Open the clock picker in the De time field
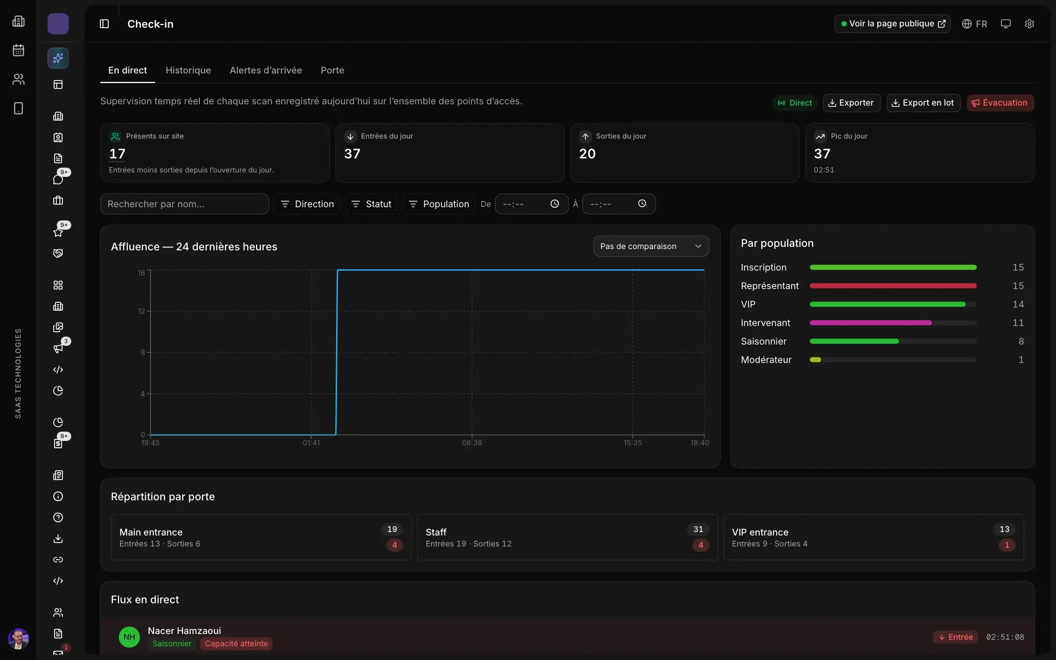The height and width of the screenshot is (660, 1056). (x=554, y=204)
